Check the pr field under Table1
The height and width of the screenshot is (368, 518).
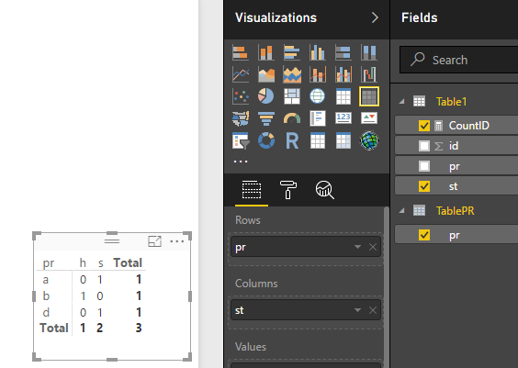pyautogui.click(x=424, y=166)
